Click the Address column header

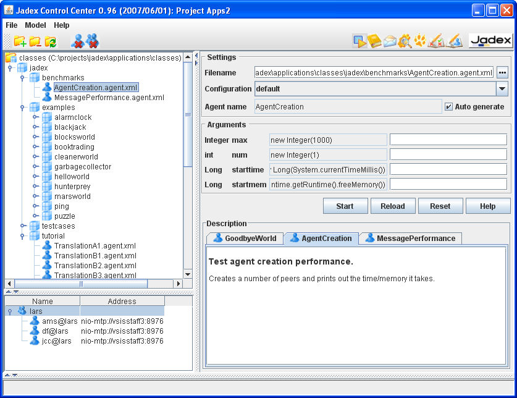click(x=122, y=301)
